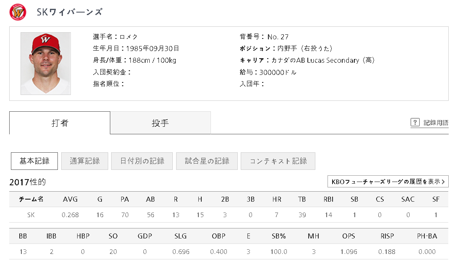
Task: Click the SLG column header
Action: coord(181,236)
